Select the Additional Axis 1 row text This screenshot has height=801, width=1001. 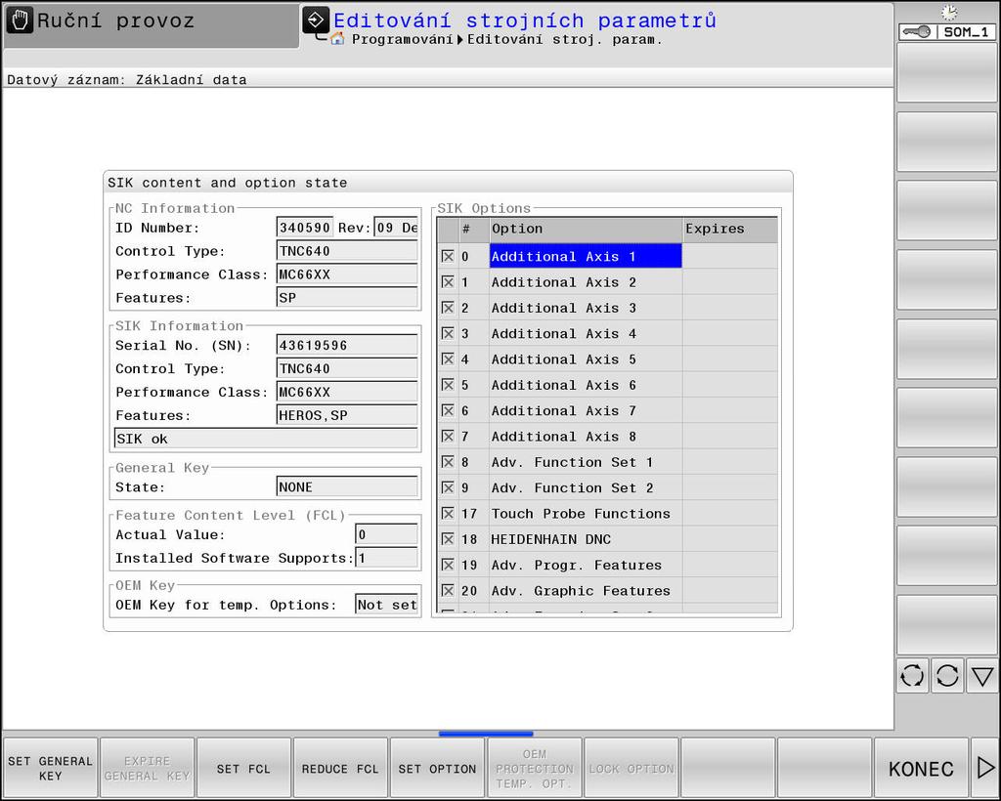point(564,256)
